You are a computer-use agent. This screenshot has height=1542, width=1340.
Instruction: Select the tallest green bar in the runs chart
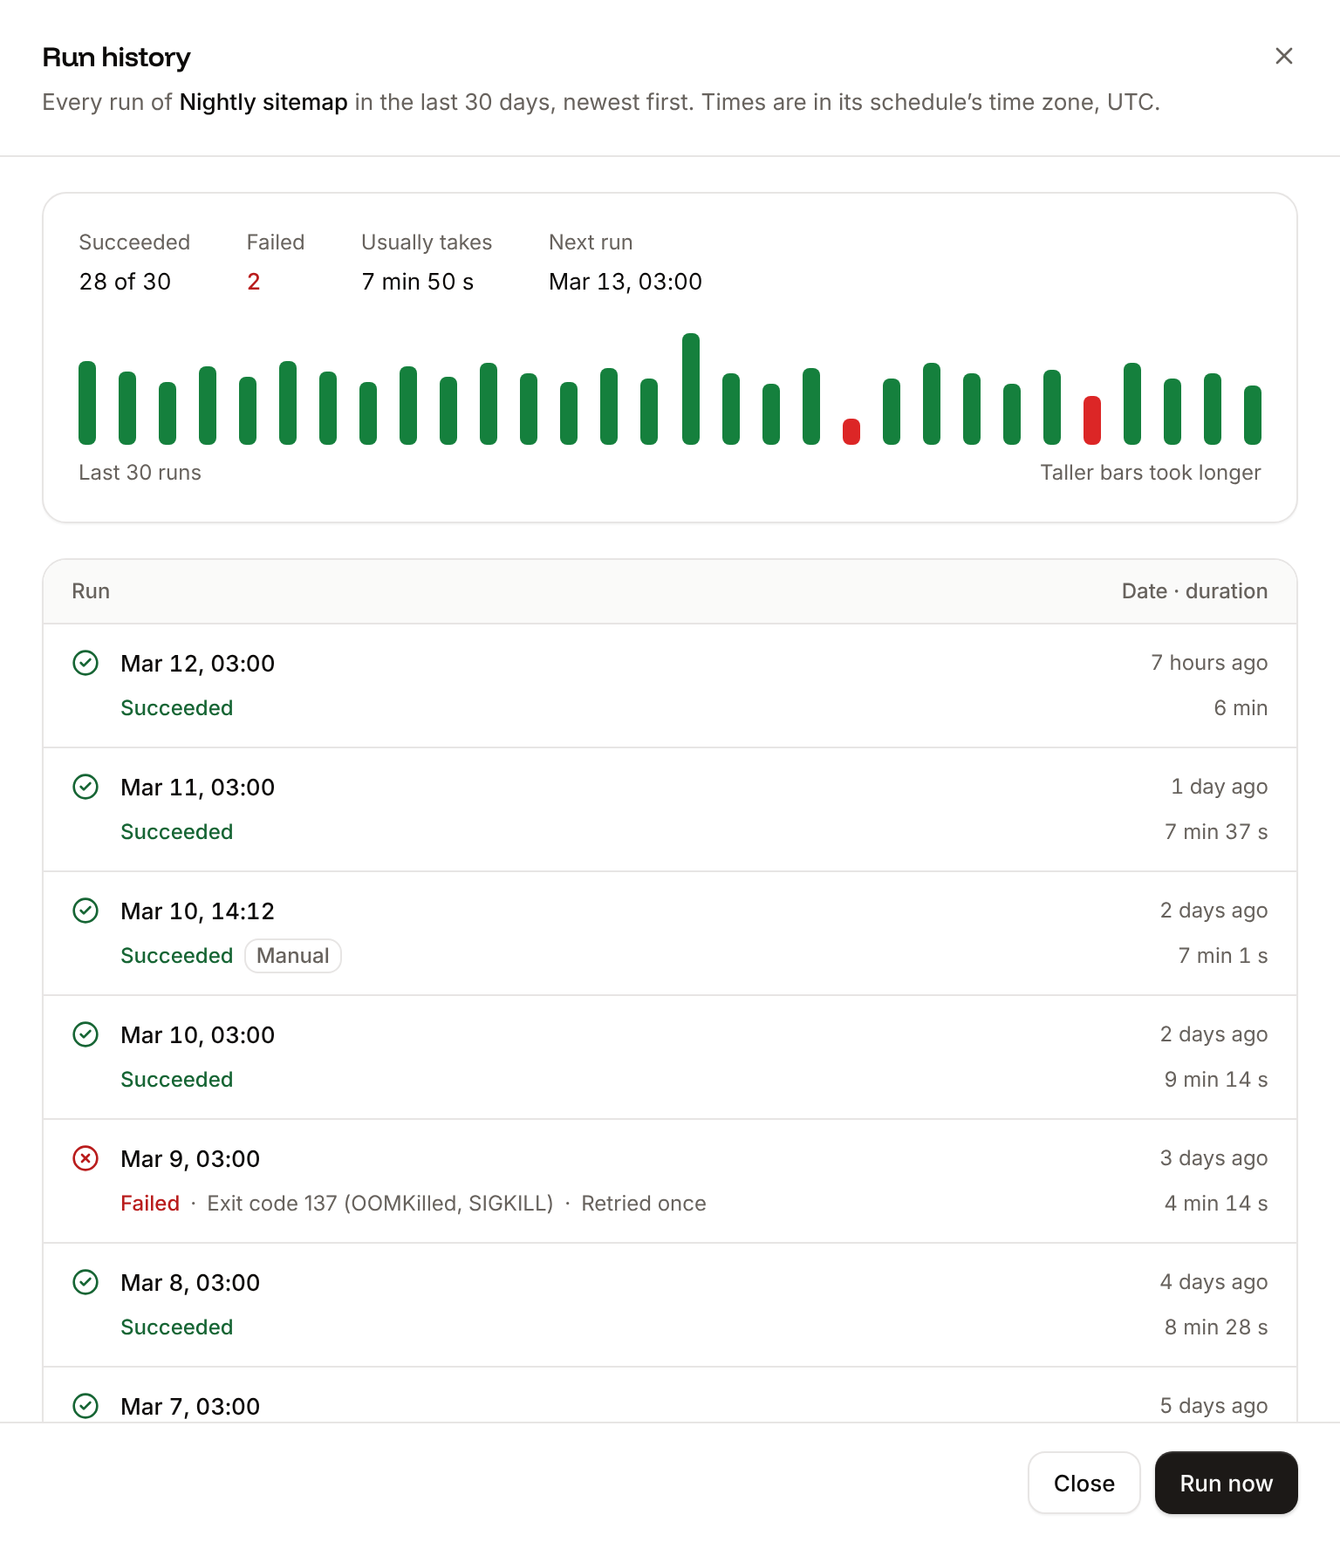[691, 389]
